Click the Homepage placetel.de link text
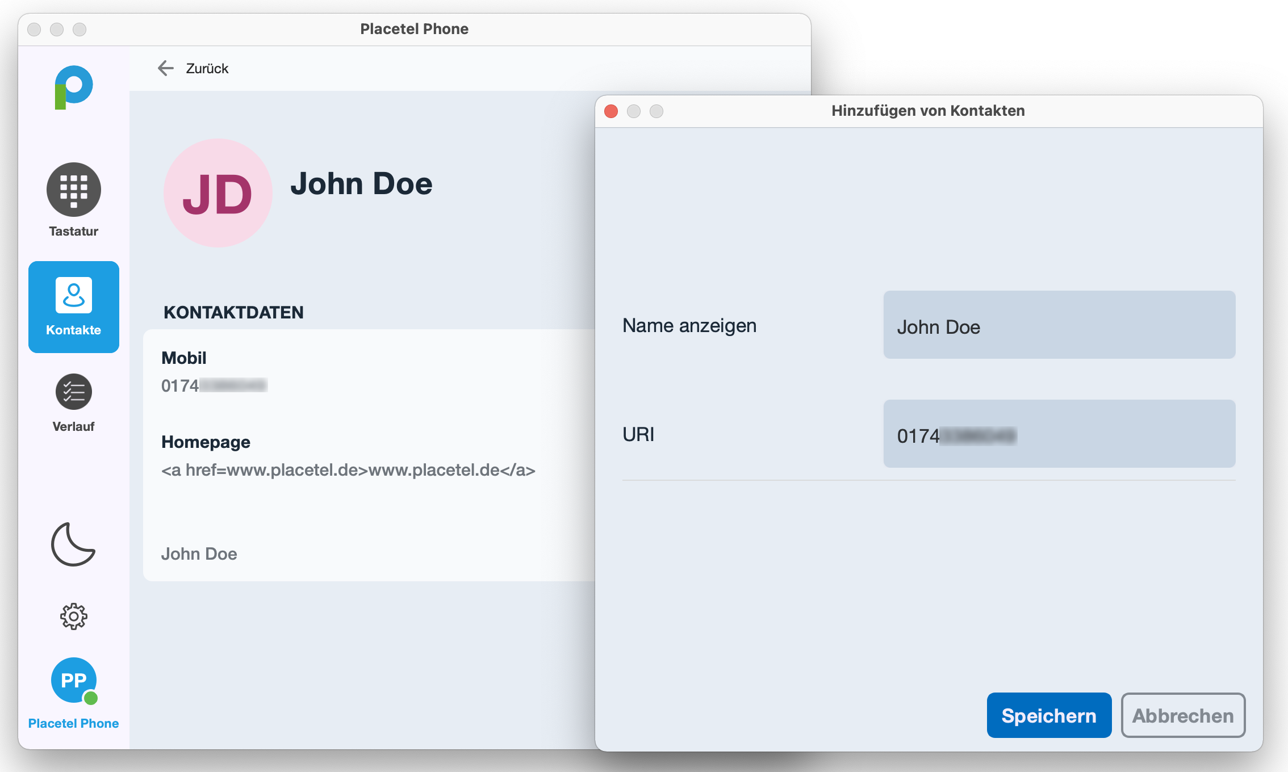1288x772 pixels. click(348, 471)
